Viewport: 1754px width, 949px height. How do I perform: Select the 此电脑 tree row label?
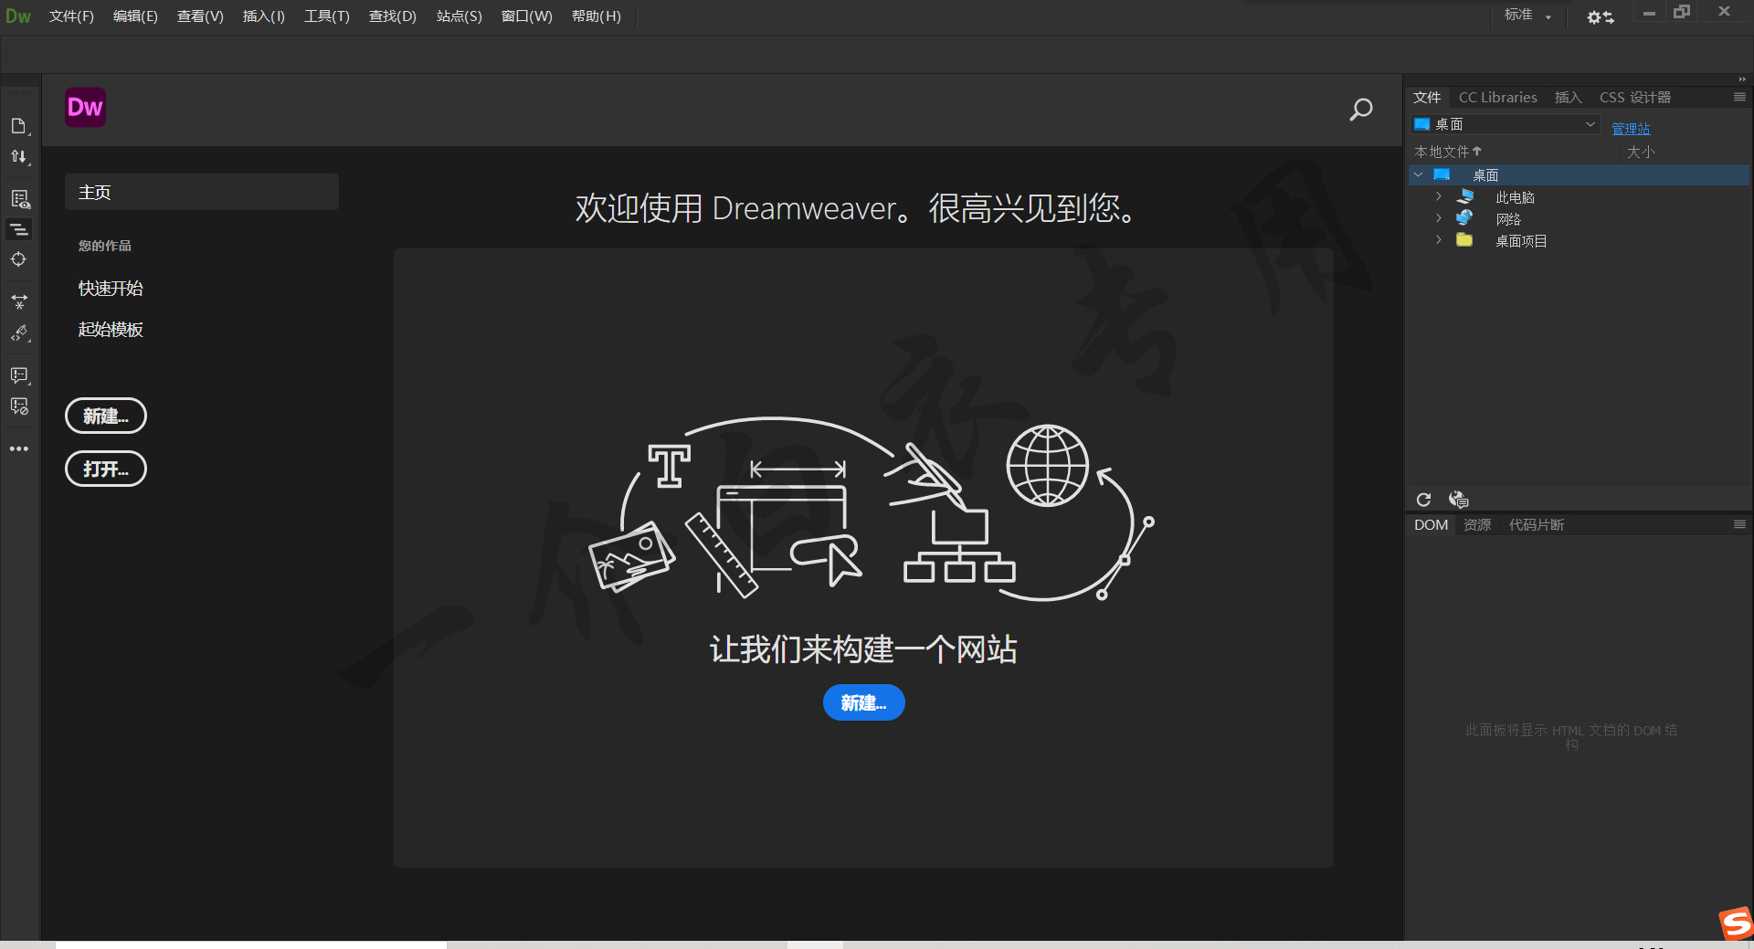1515,197
